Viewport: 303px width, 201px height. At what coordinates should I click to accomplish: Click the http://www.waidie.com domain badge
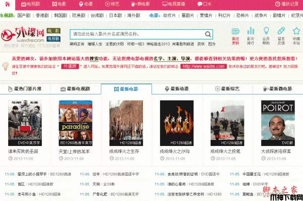[x=204, y=67]
